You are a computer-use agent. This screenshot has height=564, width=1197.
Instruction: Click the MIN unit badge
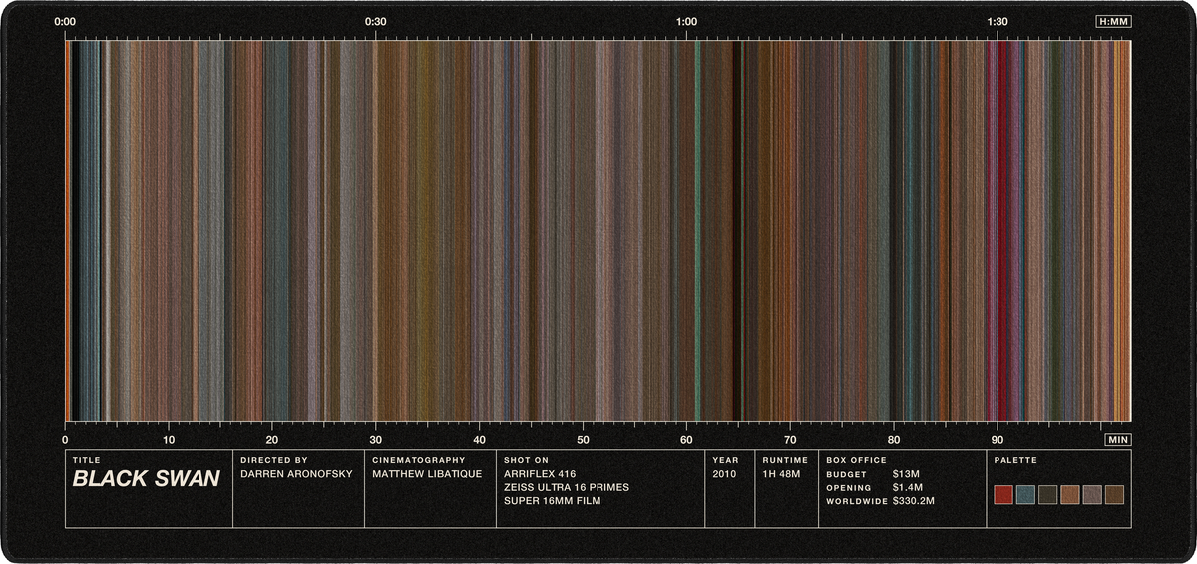[1118, 439]
